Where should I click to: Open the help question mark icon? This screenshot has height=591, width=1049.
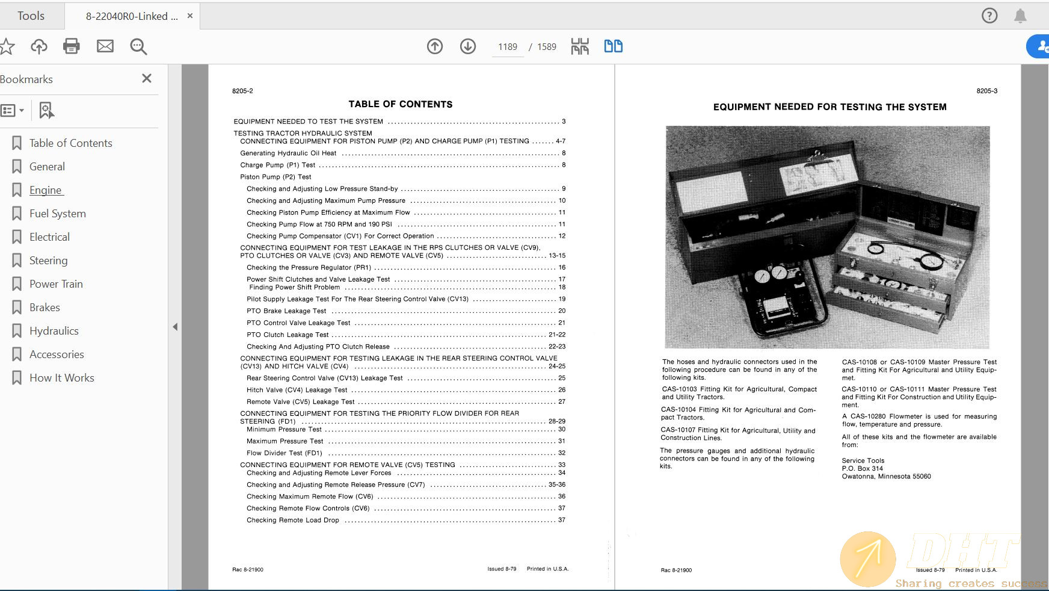coord(989,16)
